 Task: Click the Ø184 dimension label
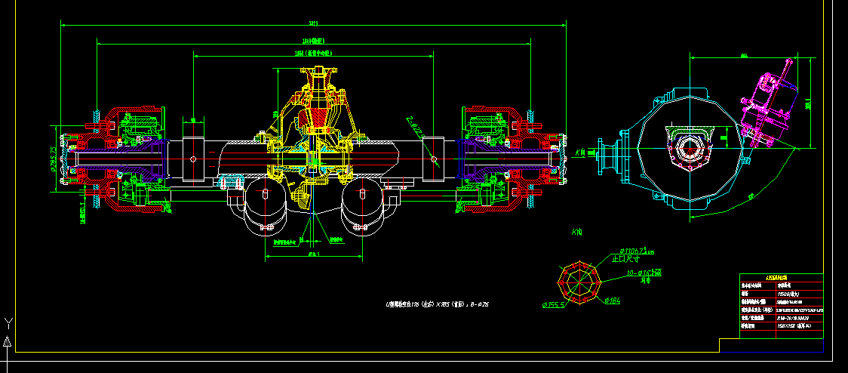pos(614,302)
